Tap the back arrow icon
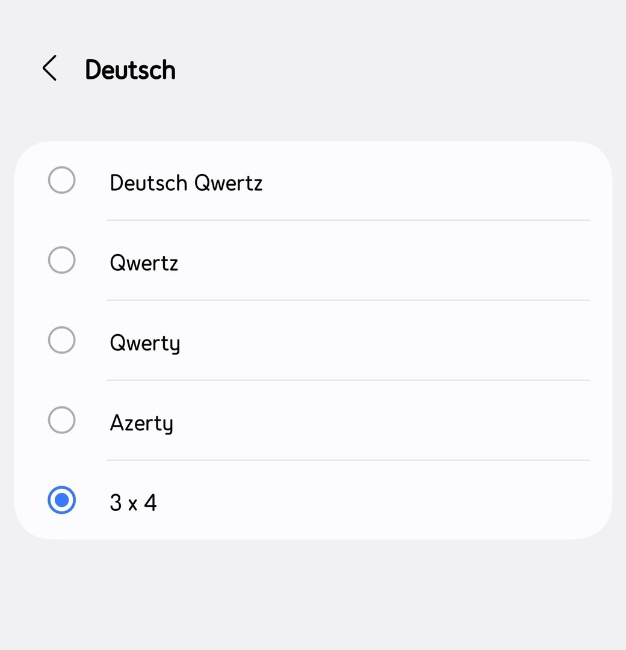Image resolution: width=626 pixels, height=650 pixels. 49,69
